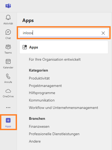The height and width of the screenshot is (150, 112).
Task: Click the Kategorien heading
Action: pyautogui.click(x=38, y=70)
